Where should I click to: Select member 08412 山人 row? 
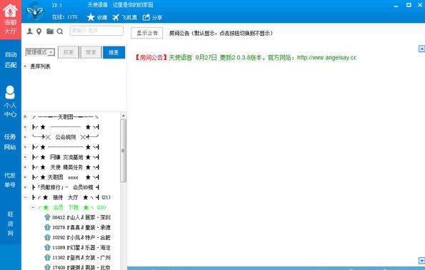[x=78, y=217]
